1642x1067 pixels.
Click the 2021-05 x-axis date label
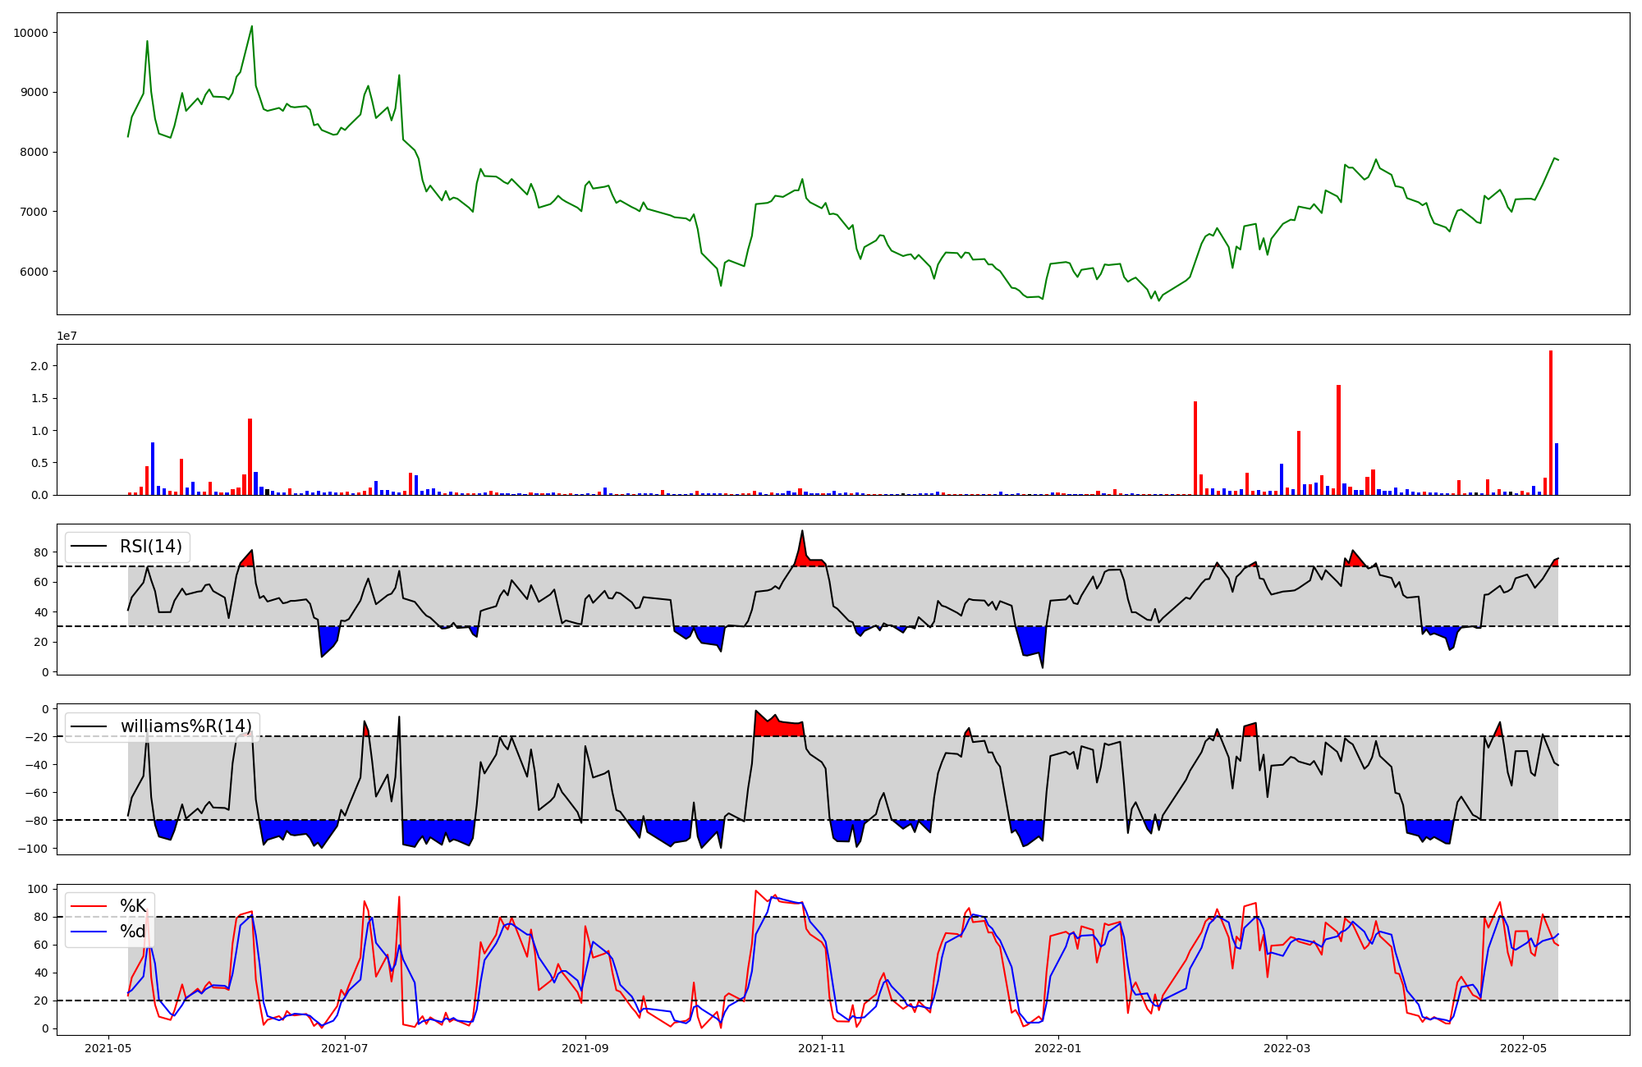pos(108,1048)
